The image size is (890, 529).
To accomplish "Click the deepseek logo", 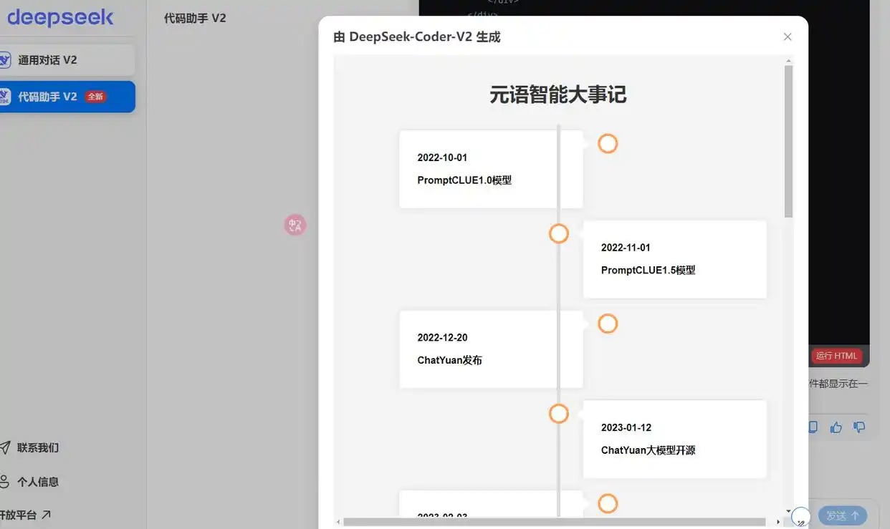I will point(60,17).
